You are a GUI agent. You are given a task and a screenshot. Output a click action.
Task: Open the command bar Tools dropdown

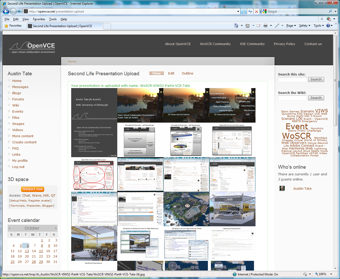click(319, 26)
